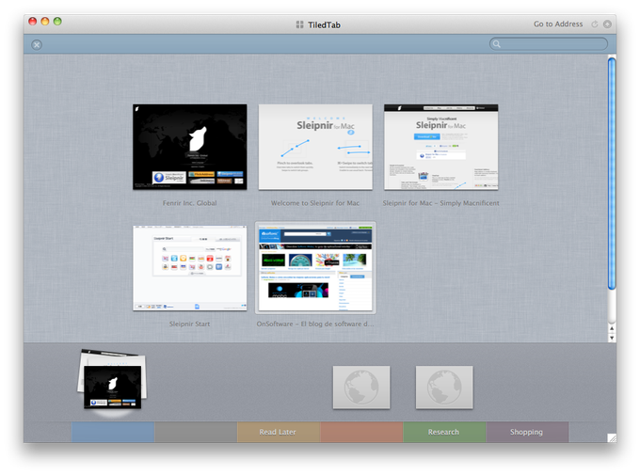Screen dimensions: 640x475
Task: Focus the search input field
Action: (x=549, y=44)
